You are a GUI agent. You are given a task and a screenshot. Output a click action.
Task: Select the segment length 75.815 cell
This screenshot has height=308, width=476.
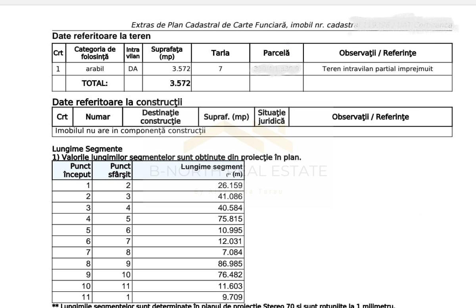(x=230, y=219)
